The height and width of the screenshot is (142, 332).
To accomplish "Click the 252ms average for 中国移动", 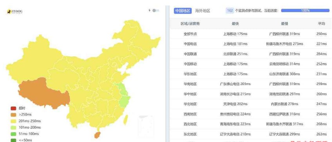I will 321,64.
